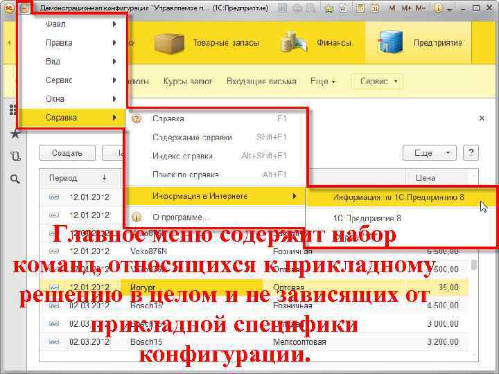Choose О программе... in the help submenu
This screenshot has height=374, width=499.
(216, 217)
